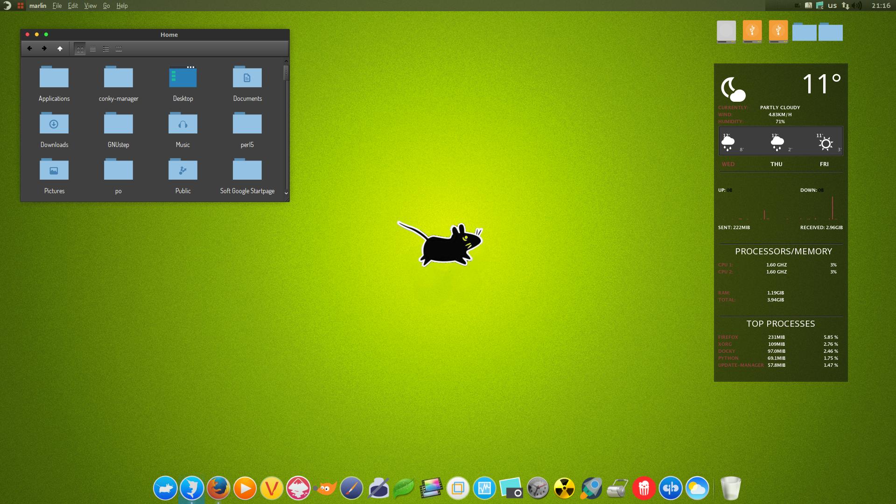Launch the system monitor app from the dock
This screenshot has width=896, height=504.
[484, 488]
